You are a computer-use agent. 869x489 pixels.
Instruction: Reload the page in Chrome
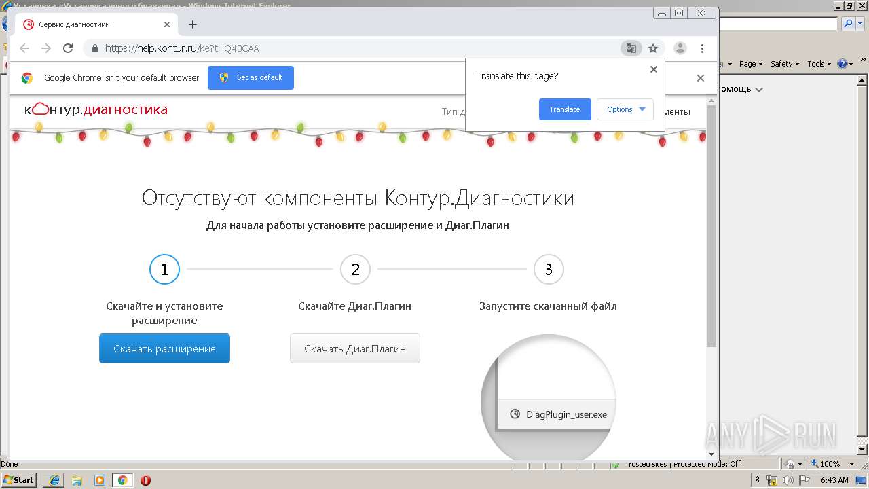[x=68, y=48]
